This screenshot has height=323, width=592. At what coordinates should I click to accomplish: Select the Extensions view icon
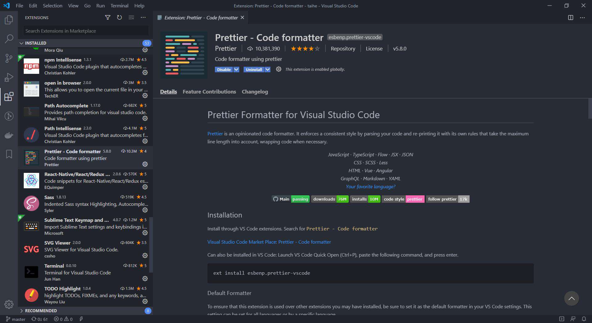pyautogui.click(x=9, y=97)
